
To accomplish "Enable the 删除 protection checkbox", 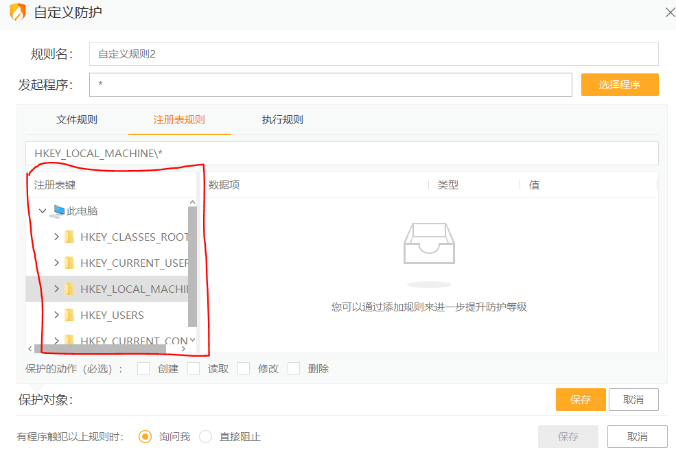I will pyautogui.click(x=294, y=368).
